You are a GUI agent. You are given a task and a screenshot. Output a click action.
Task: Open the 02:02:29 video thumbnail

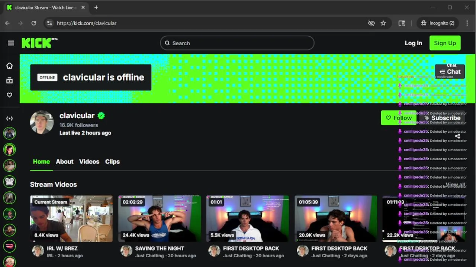coord(160,219)
